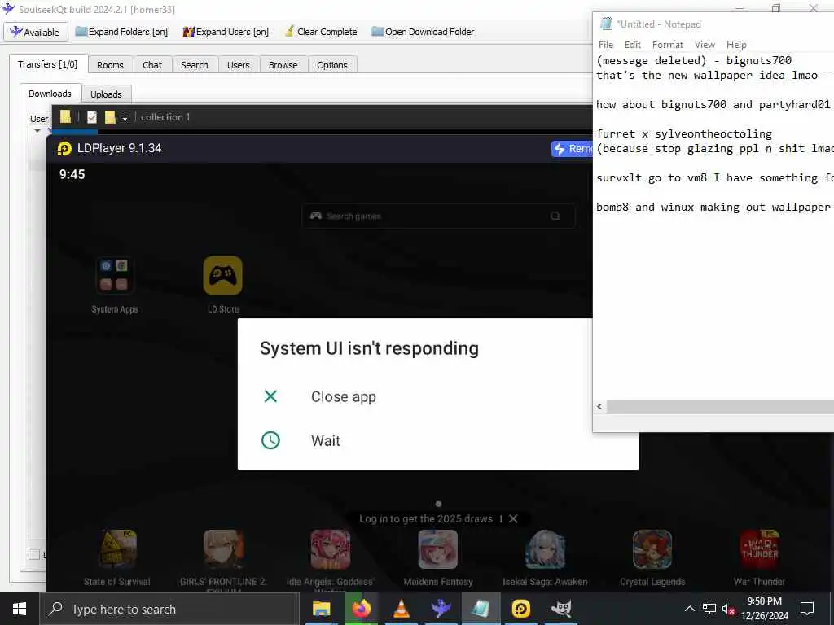Open Idle Angels: Goddess game icon
Image resolution: width=834 pixels, height=625 pixels.
coord(331,549)
